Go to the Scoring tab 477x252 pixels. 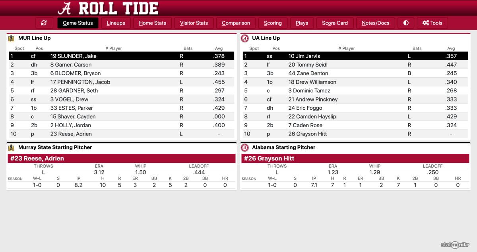point(273,23)
